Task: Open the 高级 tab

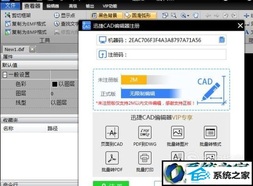Action: tap(73, 6)
